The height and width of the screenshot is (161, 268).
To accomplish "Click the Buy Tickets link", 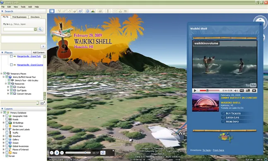I will (x=233, y=113).
